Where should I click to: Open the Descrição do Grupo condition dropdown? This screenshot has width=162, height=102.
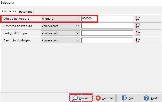[x=60, y=40]
